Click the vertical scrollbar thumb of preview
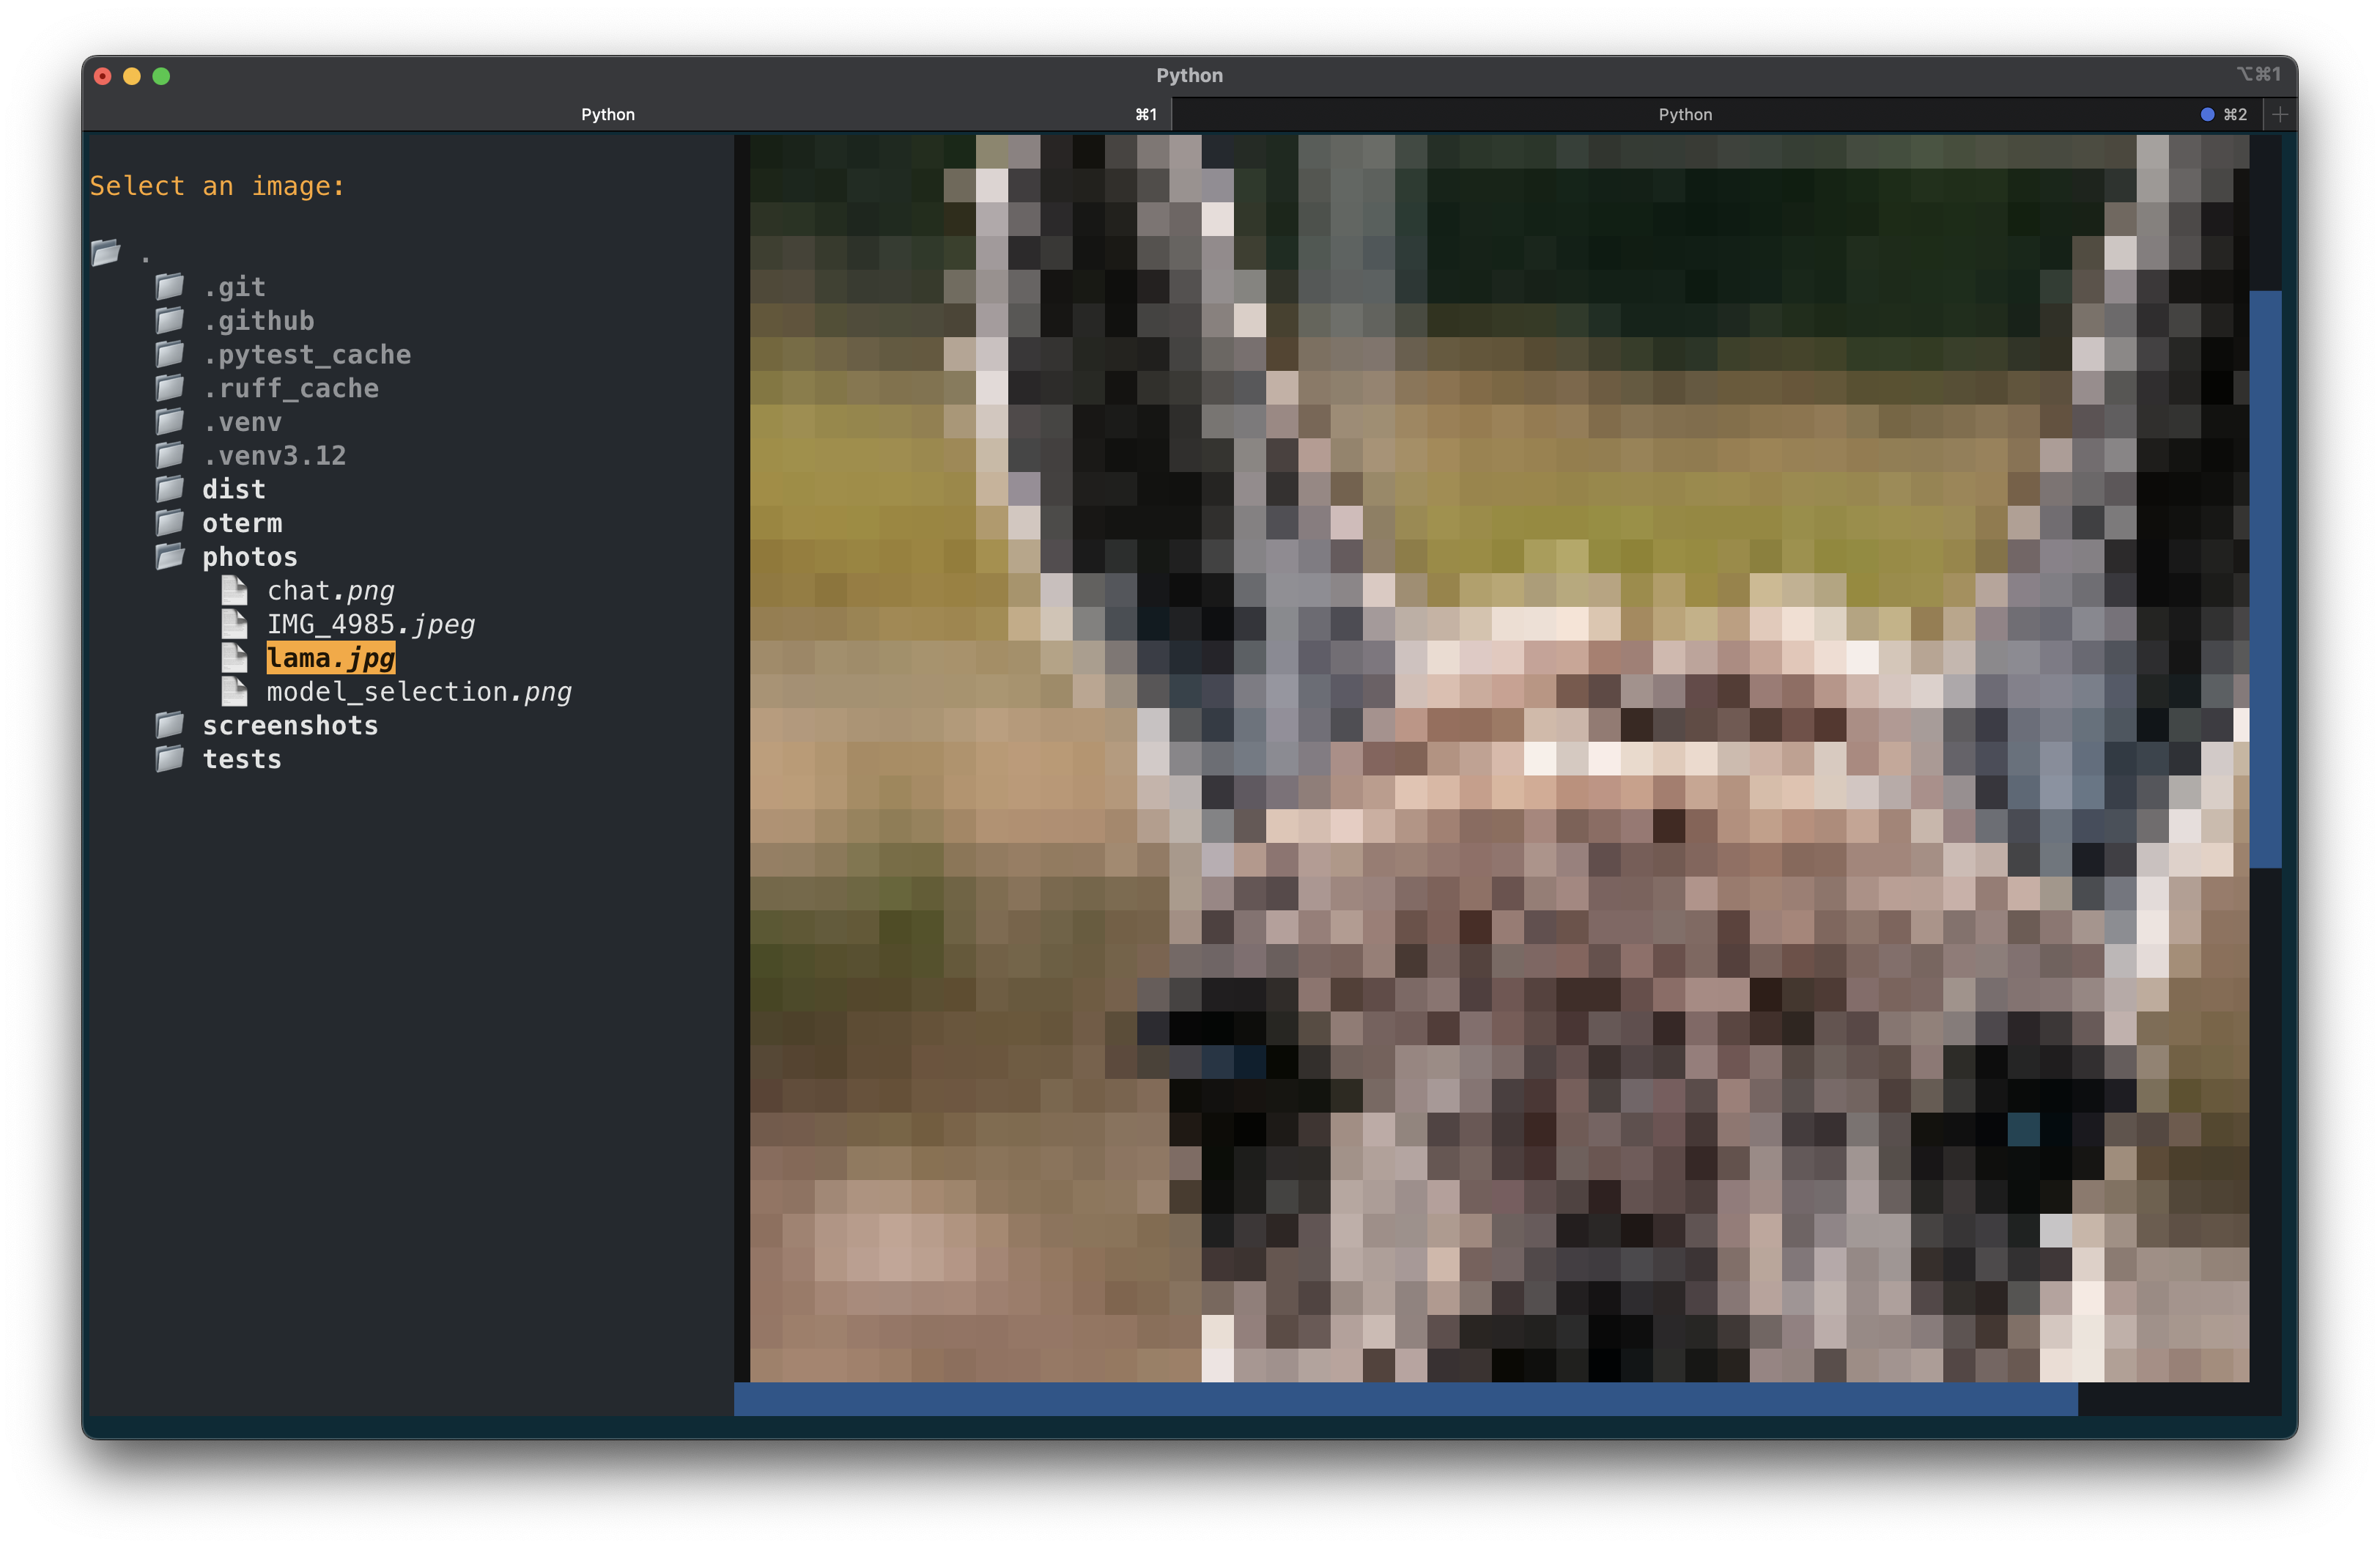This screenshot has height=1548, width=2380. click(x=2265, y=580)
